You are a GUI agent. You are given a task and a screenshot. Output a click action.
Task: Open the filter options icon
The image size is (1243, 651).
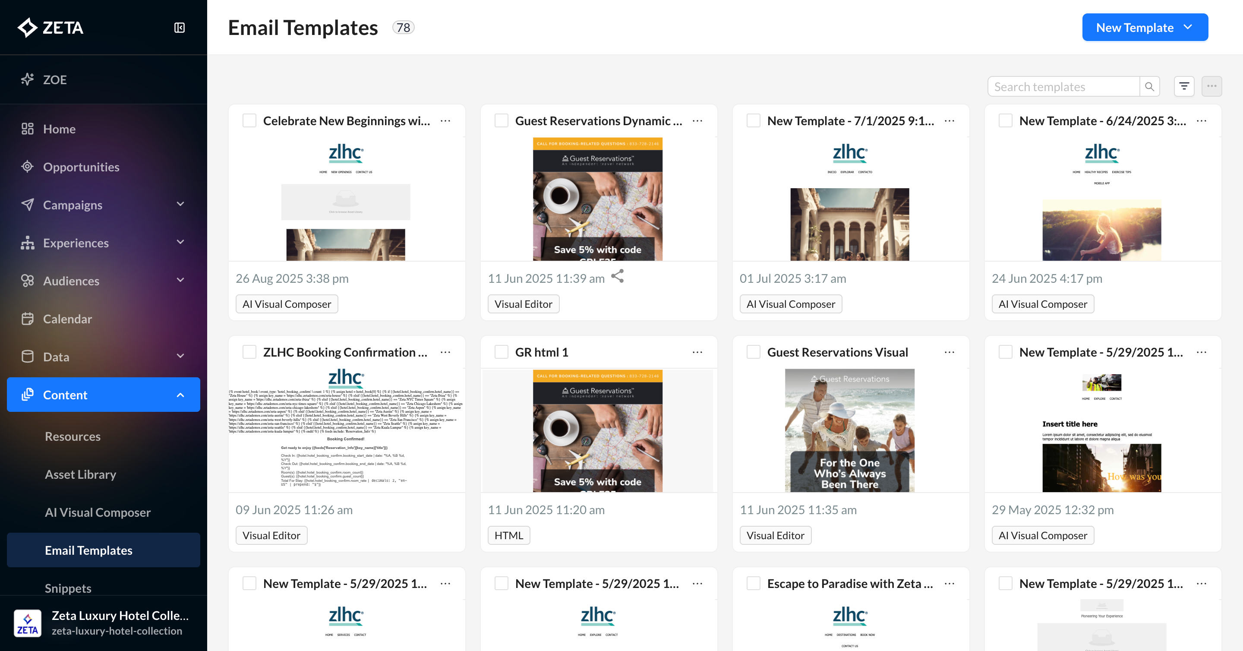point(1183,86)
